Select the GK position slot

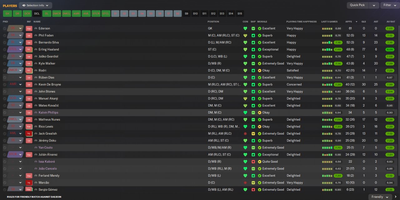7,14
